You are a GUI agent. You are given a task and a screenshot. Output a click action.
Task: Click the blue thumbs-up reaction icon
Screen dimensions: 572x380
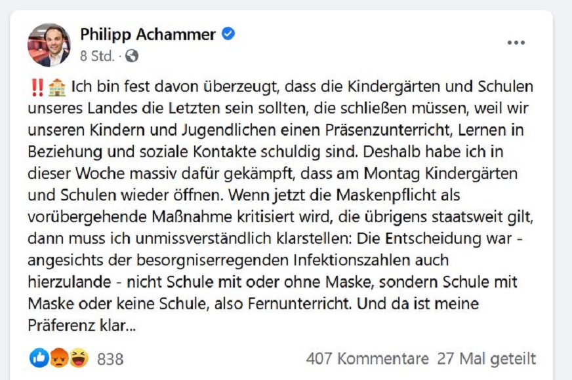click(x=39, y=358)
